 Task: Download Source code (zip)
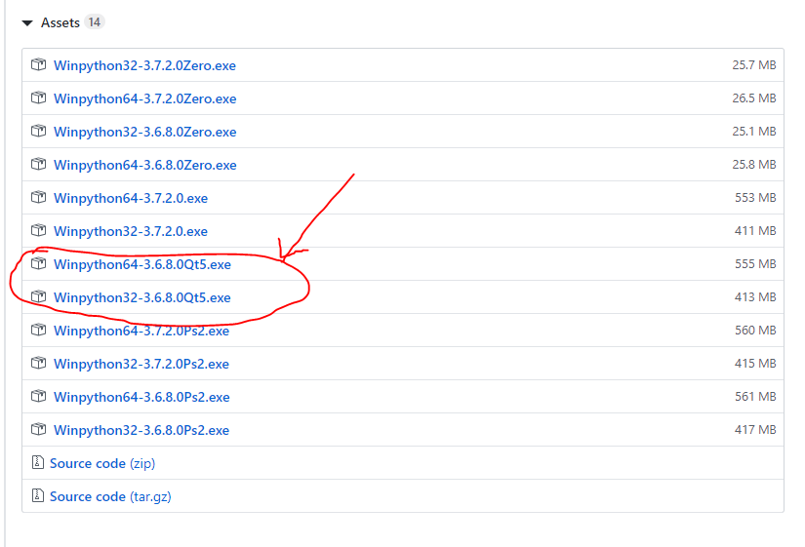(102, 463)
